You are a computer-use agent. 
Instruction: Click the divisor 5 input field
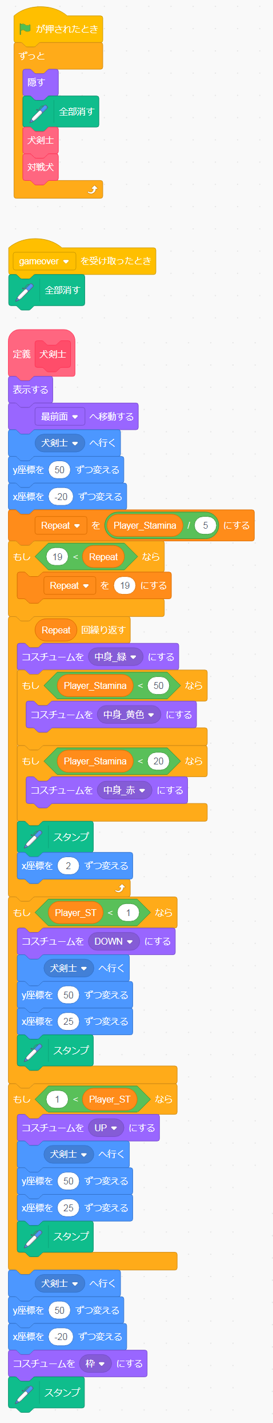(205, 525)
